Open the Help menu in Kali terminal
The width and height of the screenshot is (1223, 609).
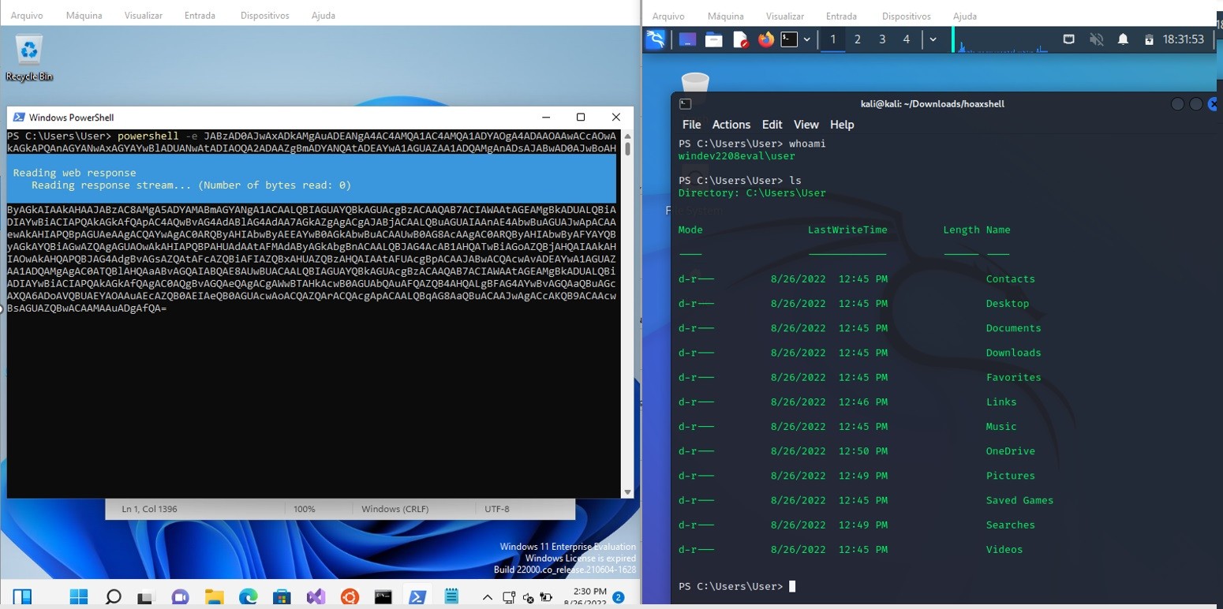(842, 125)
